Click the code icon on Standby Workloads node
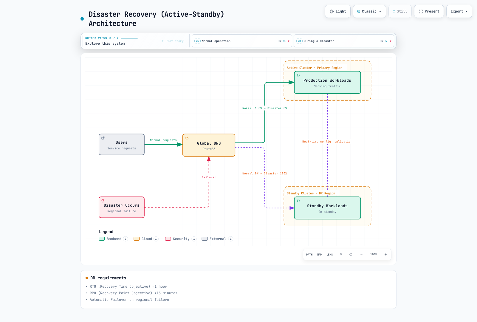 coord(298,201)
